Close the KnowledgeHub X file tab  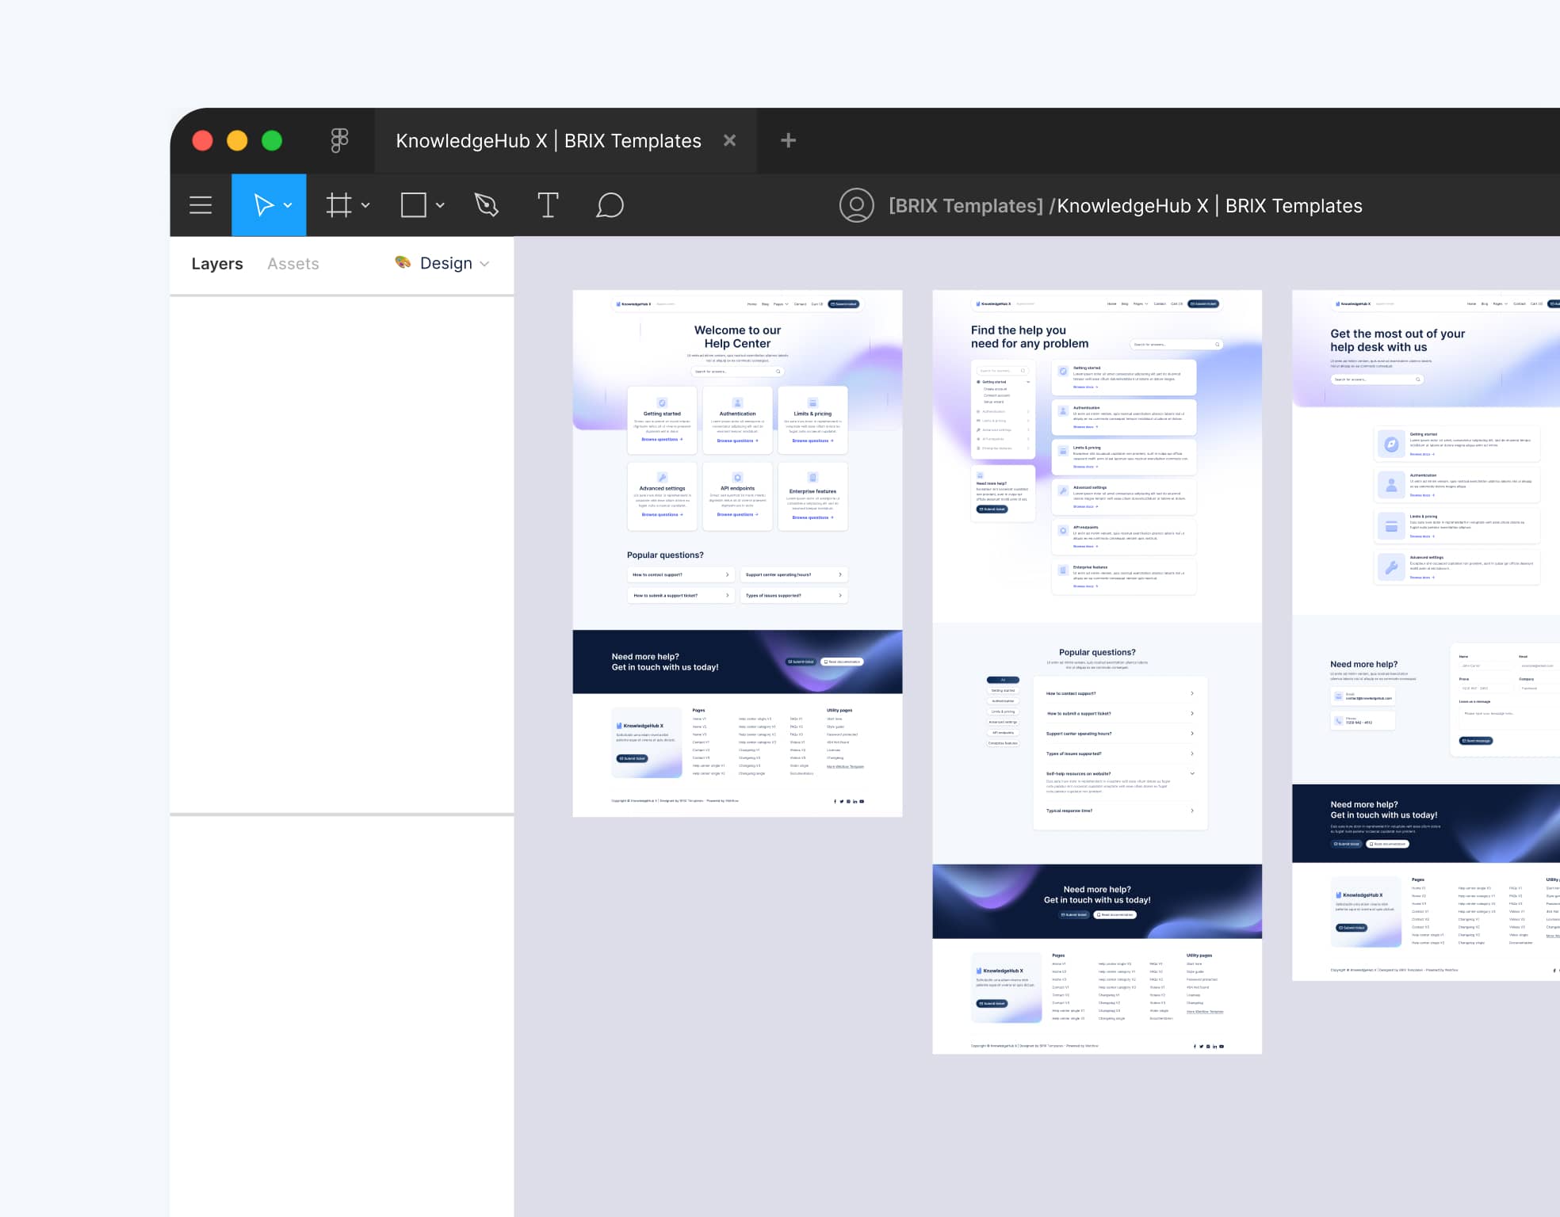coord(729,140)
